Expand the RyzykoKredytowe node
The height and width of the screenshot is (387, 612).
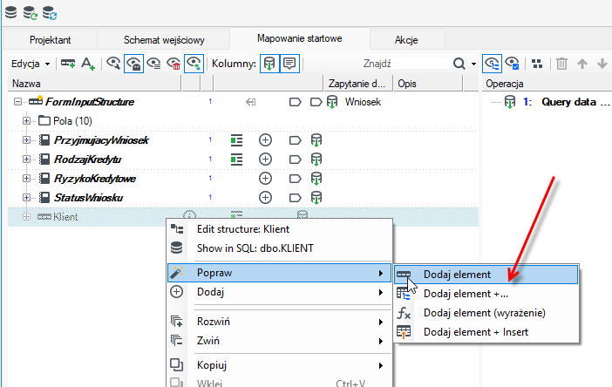pos(26,179)
